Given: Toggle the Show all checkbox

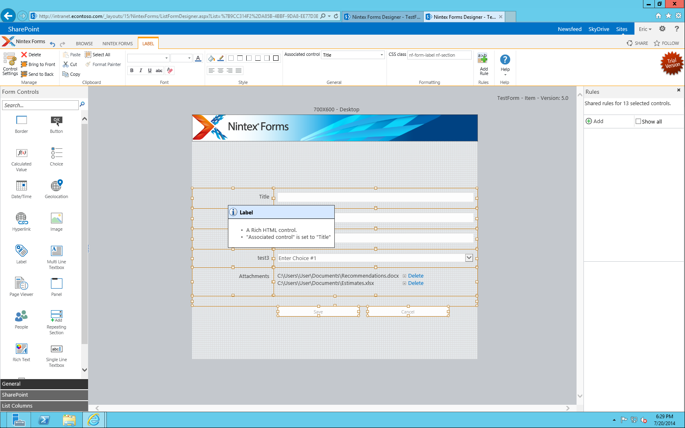Looking at the screenshot, I should (639, 121).
